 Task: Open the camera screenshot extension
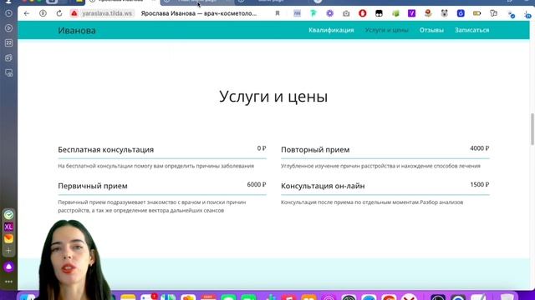click(x=346, y=13)
